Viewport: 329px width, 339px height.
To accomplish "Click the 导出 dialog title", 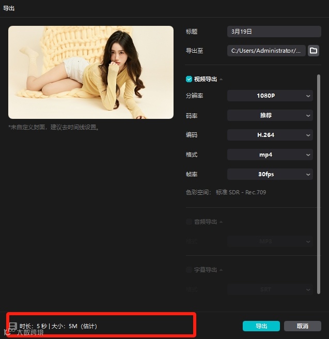I will 9,8.
